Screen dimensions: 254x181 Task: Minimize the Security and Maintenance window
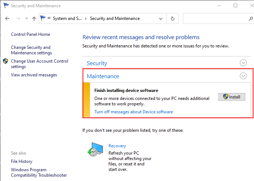click(x=219, y=6)
